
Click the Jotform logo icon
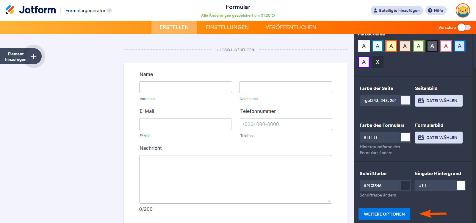tap(10, 10)
